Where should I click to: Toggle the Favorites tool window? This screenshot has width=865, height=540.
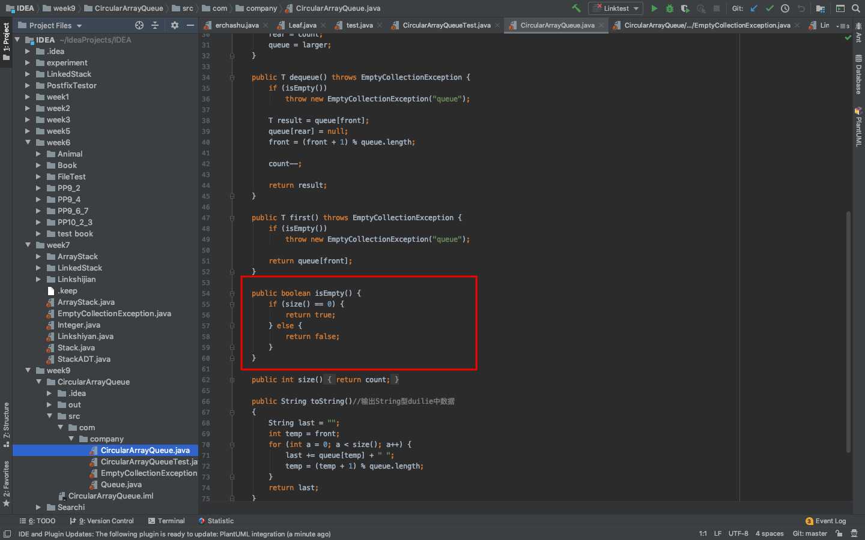point(6,484)
